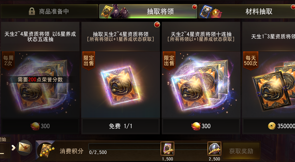Tap the gold coin icon beside 350000
Image resolution: width=295 pixels, height=162 pixels.
[x=272, y=126]
